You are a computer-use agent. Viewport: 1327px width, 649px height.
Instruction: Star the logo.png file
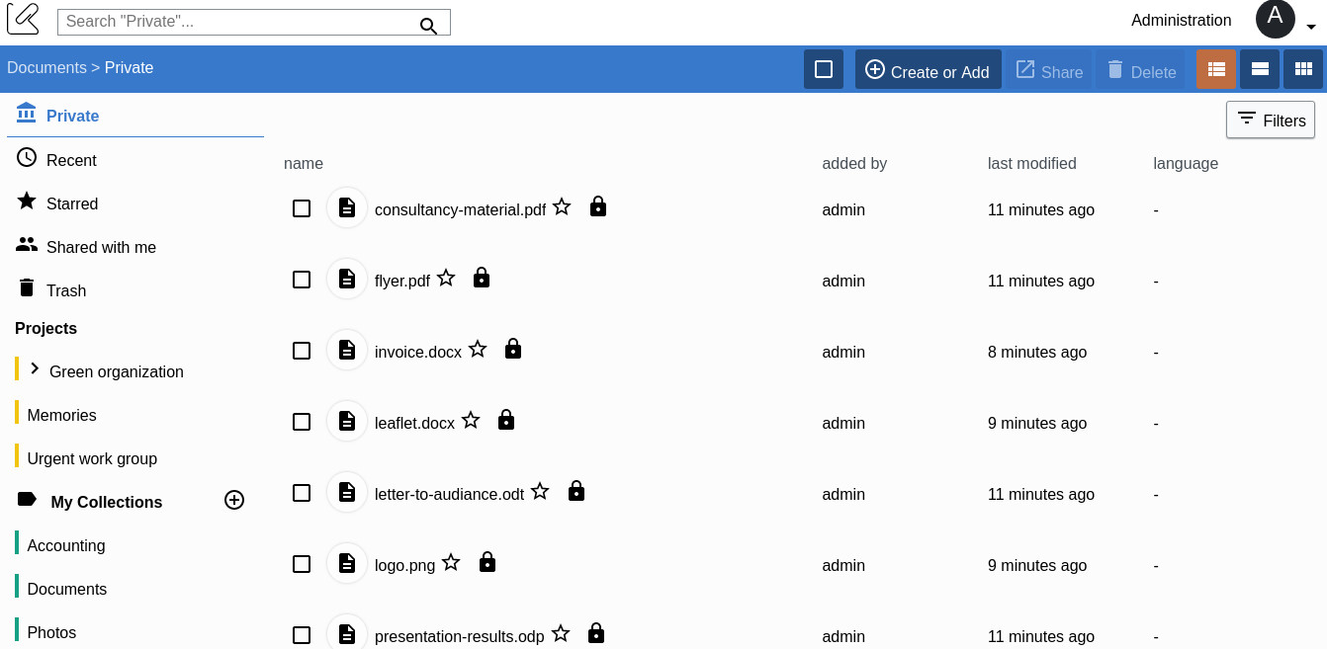pyautogui.click(x=451, y=562)
